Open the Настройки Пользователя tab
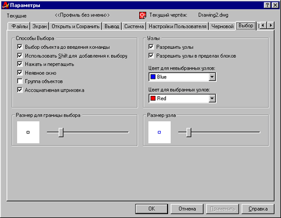281x218 pixels. (177, 26)
